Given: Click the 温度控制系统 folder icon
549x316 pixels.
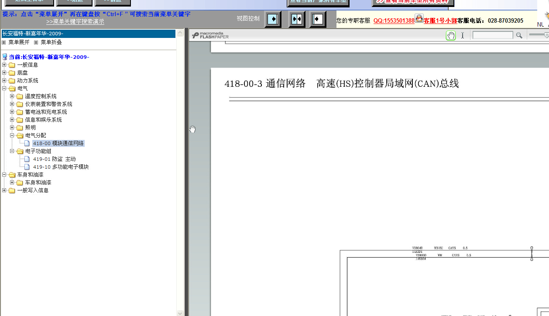Looking at the screenshot, I should tap(20, 96).
